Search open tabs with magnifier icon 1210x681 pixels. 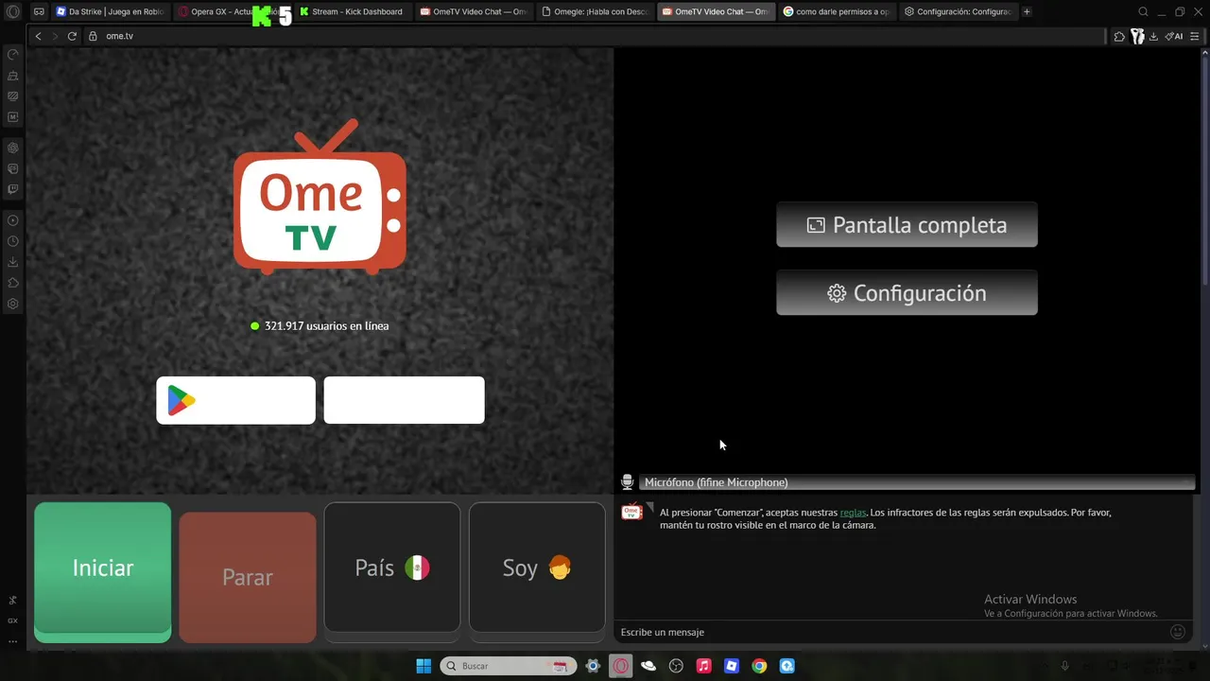tap(1143, 11)
